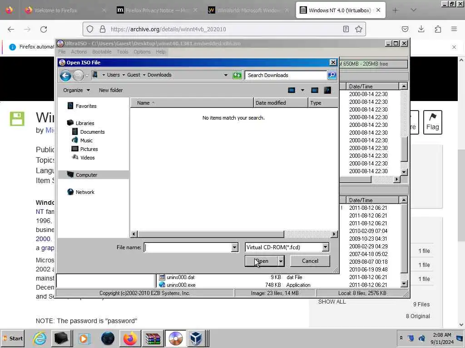
Task: Click Downloads in the breadcrumb path
Action: pyautogui.click(x=159, y=75)
